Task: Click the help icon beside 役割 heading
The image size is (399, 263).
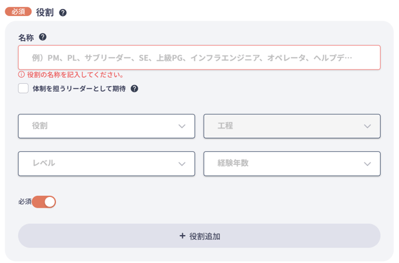Action: click(63, 12)
